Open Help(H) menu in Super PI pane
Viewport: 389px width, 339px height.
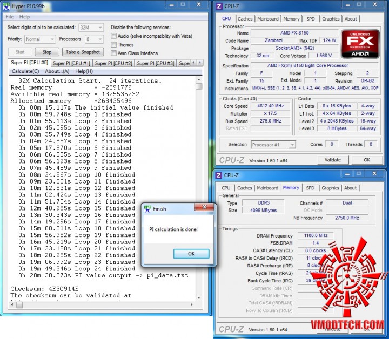(x=84, y=71)
